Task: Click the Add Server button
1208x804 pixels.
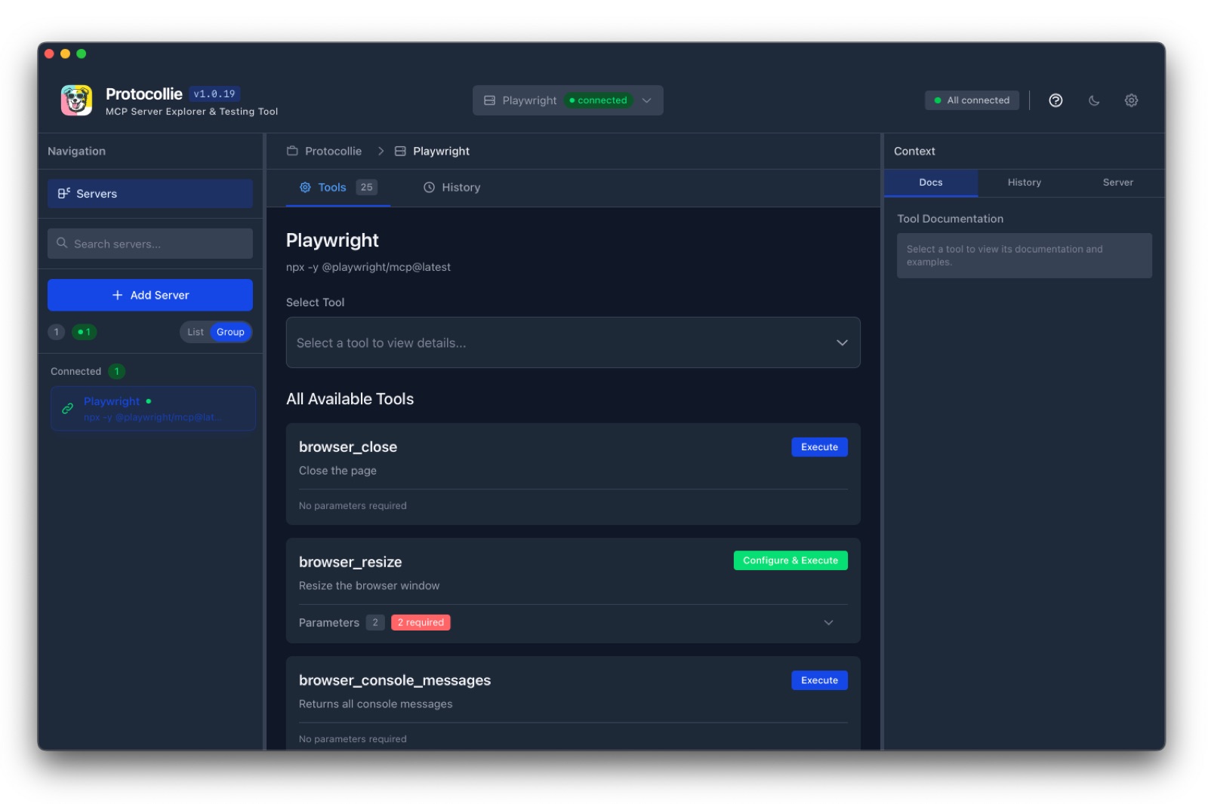Action: (150, 295)
